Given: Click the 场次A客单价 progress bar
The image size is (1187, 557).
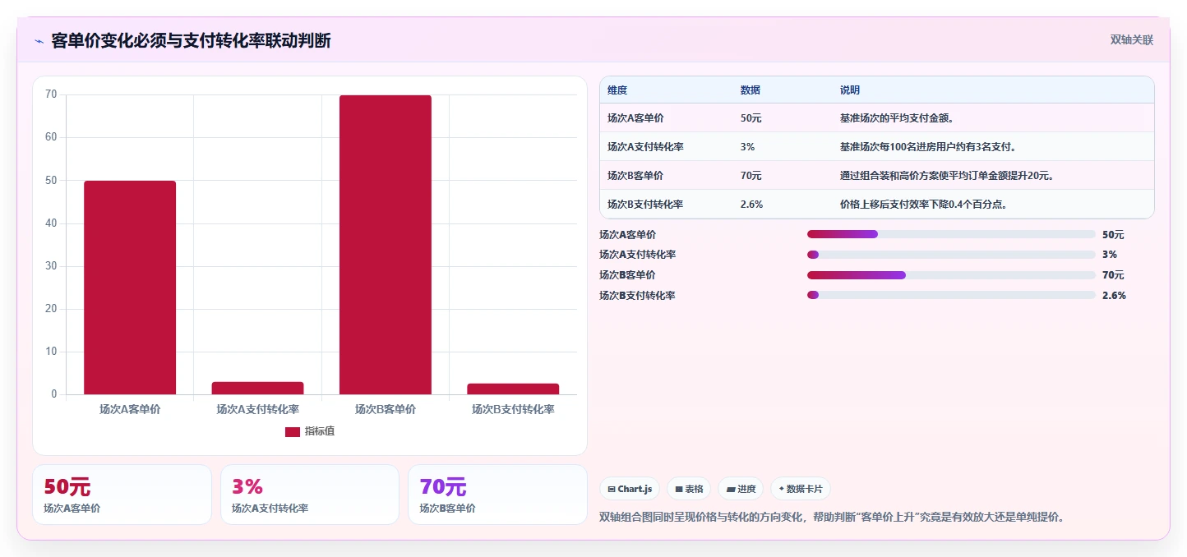Looking at the screenshot, I should (951, 234).
